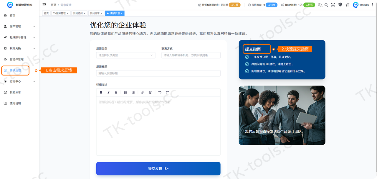Open the search magnifier icon
The height and width of the screenshot is (179, 377).
click(326, 5)
